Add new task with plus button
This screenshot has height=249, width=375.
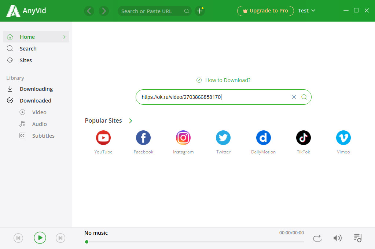(x=200, y=11)
